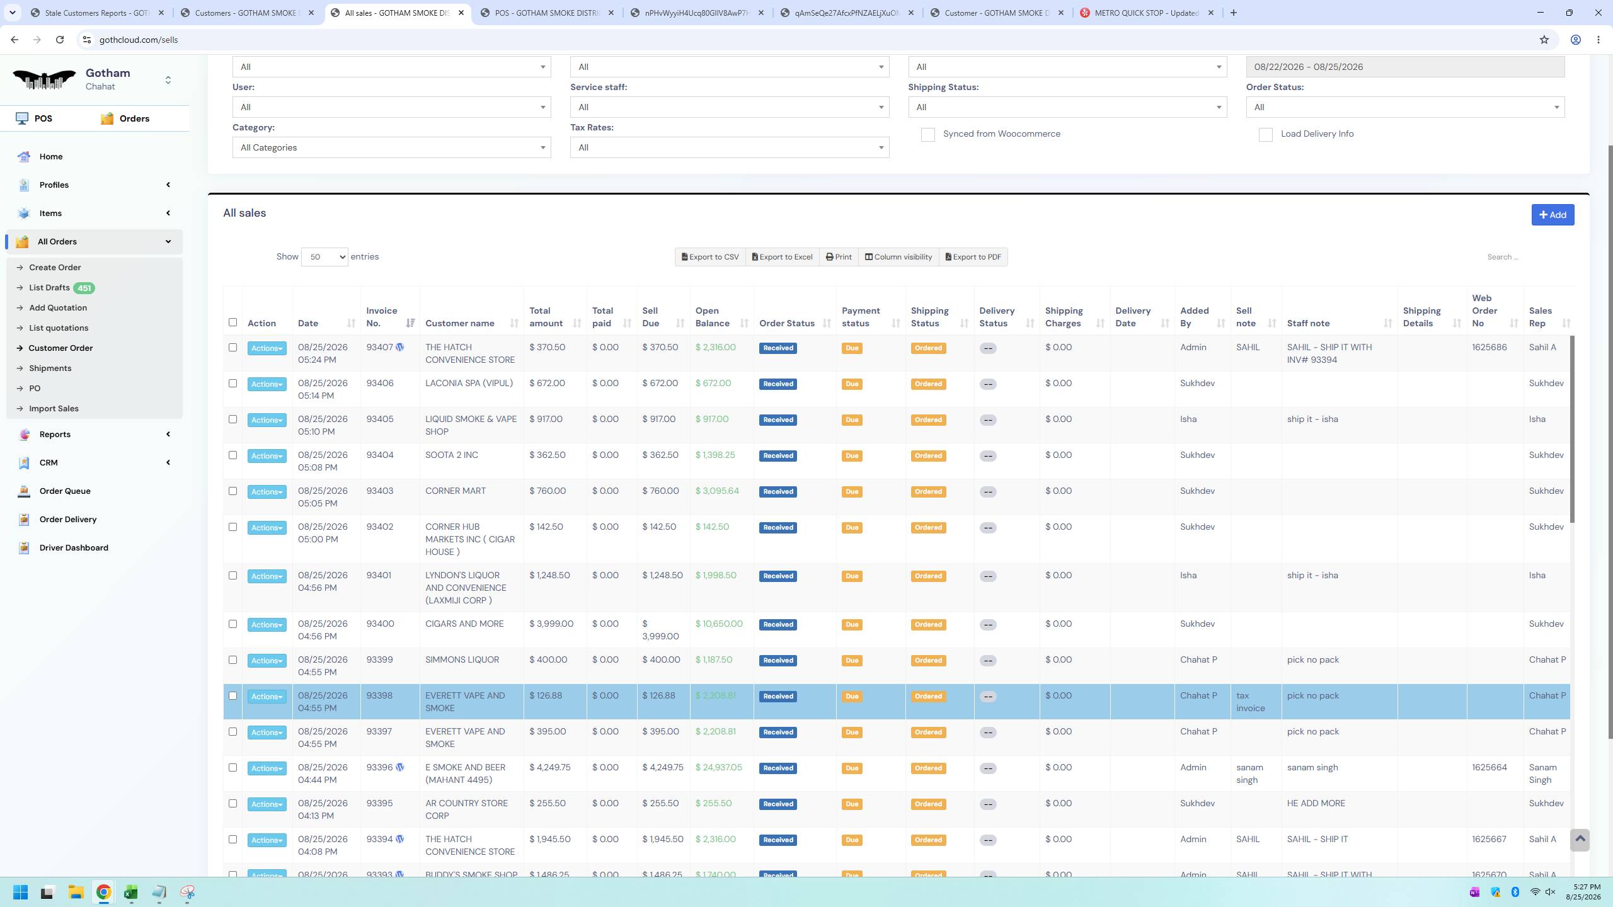Bookmark this page with the star icon
The height and width of the screenshot is (907, 1613).
(1544, 40)
